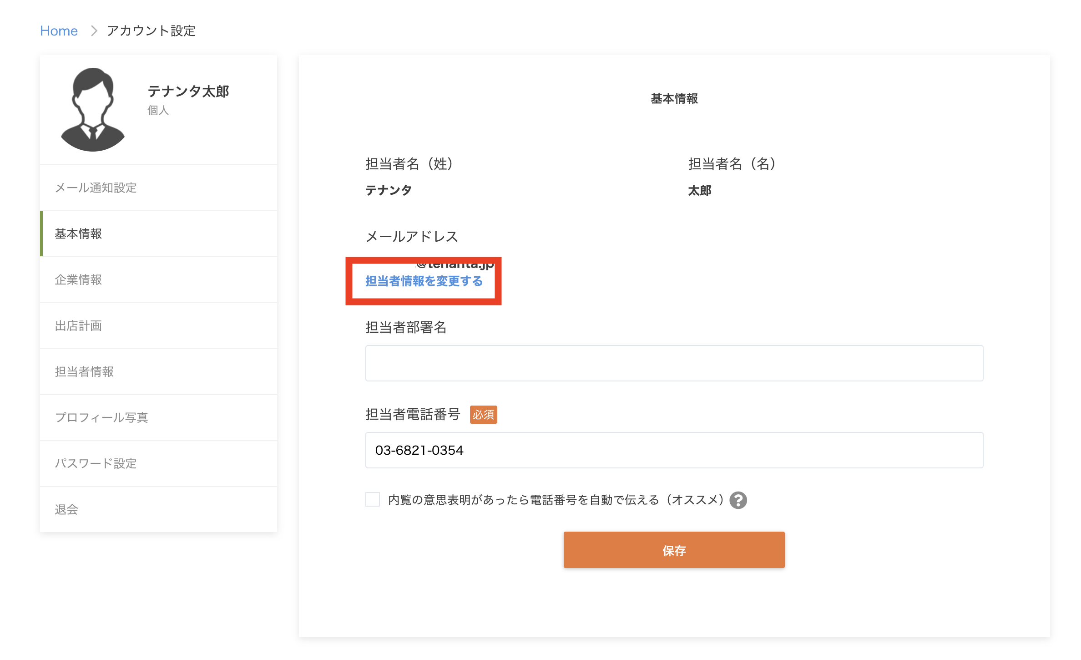1081x660 pixels.
Task: Go to 企業情報 section
Action: click(78, 279)
